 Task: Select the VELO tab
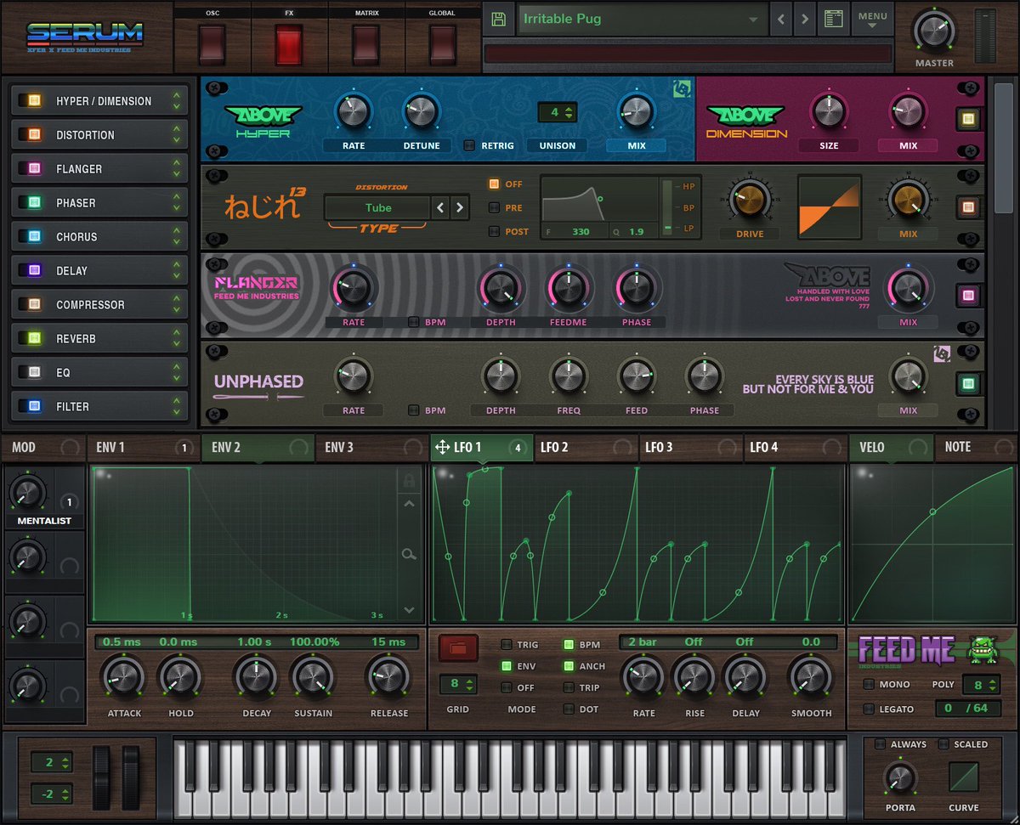(x=891, y=447)
